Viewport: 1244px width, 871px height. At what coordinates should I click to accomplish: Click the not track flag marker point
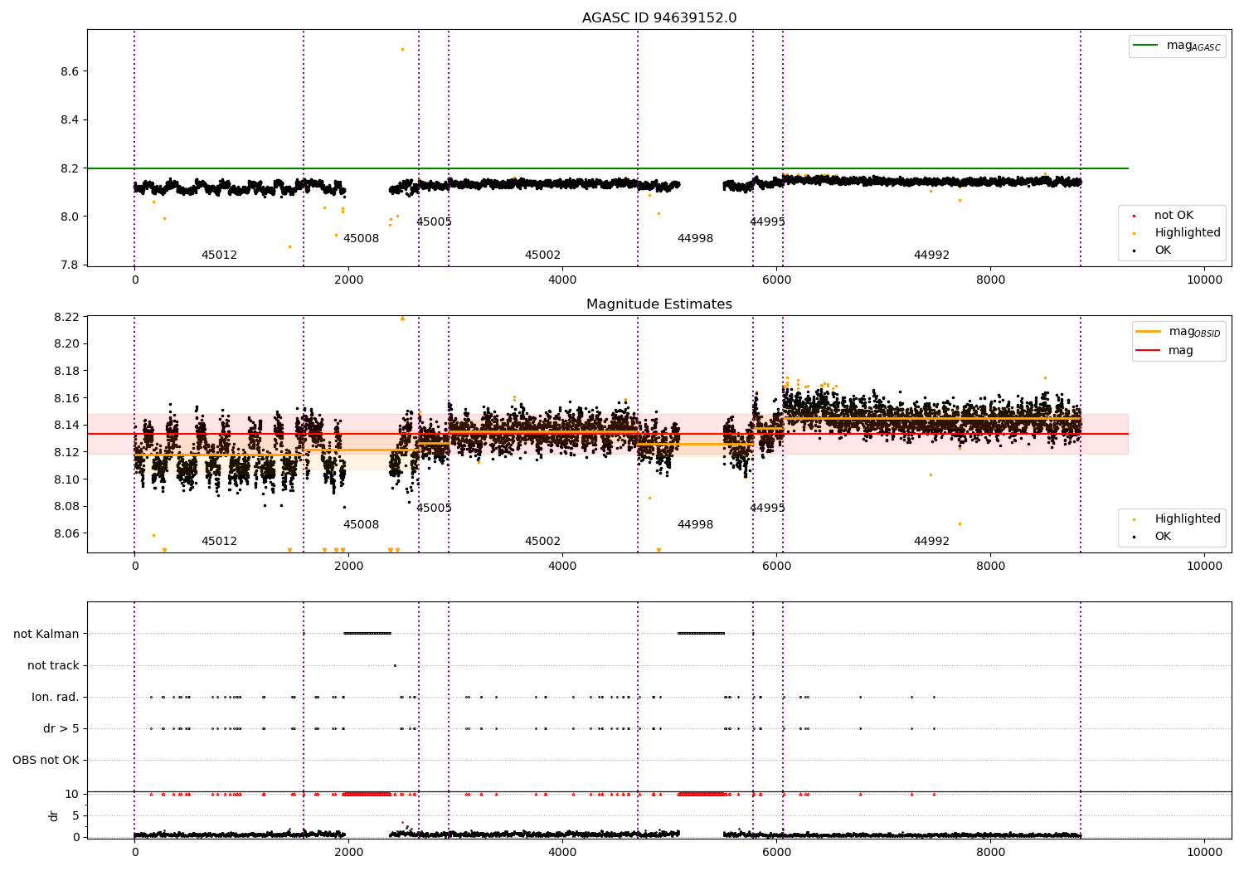pos(395,665)
